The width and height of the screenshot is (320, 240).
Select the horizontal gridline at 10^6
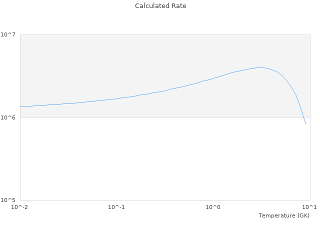(150, 117)
